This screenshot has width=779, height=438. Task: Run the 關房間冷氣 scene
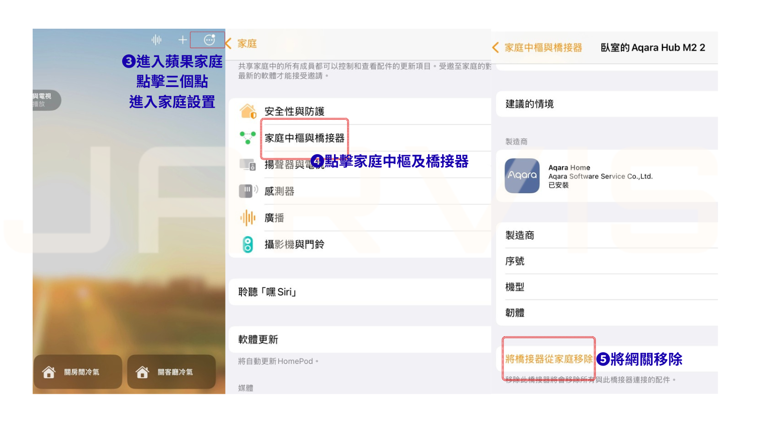[x=78, y=372]
